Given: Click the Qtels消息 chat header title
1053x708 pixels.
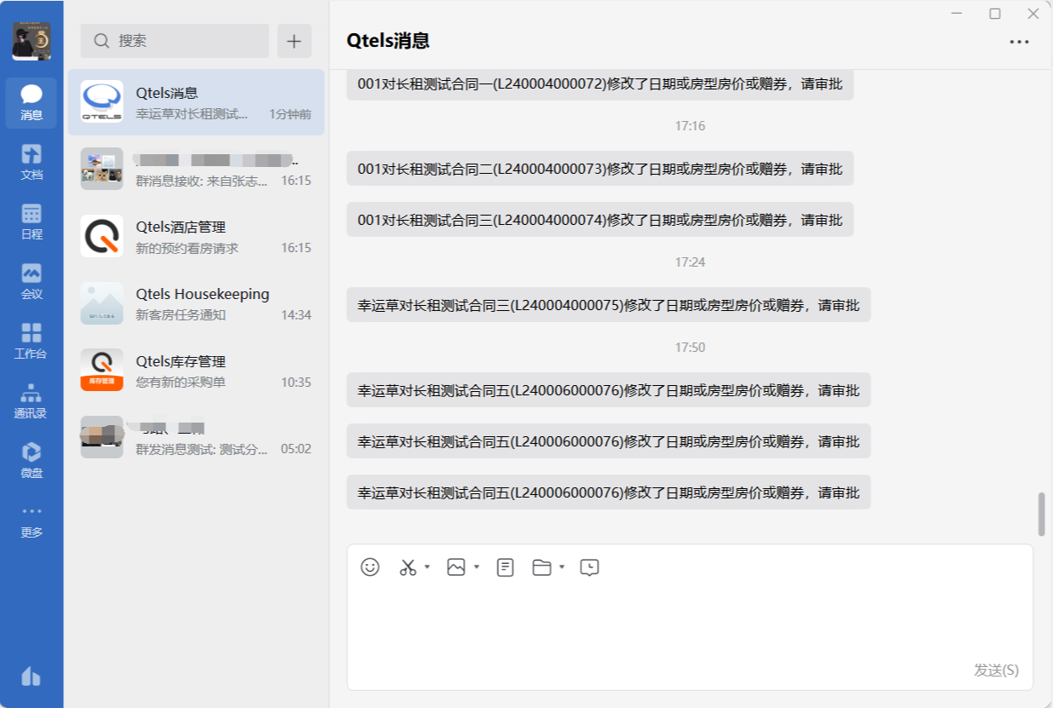Looking at the screenshot, I should tap(388, 41).
